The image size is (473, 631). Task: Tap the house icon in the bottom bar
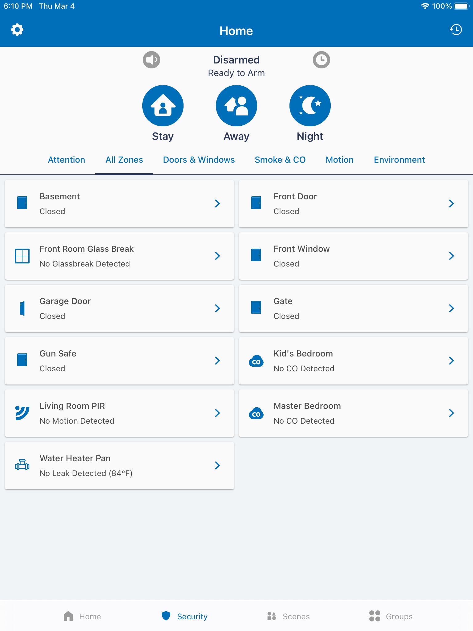(x=68, y=616)
